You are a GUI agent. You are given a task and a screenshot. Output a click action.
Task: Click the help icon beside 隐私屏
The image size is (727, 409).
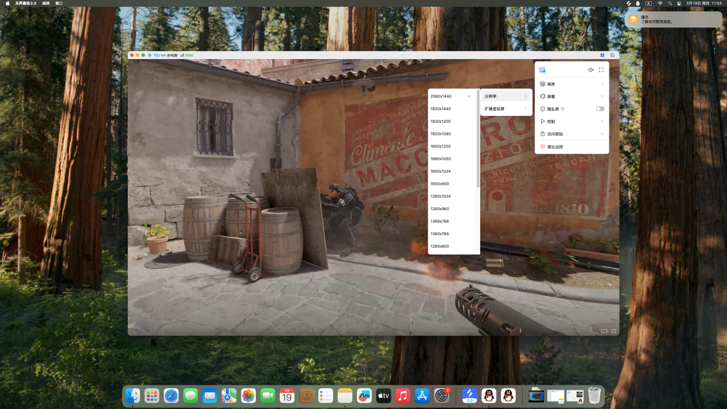click(x=562, y=109)
